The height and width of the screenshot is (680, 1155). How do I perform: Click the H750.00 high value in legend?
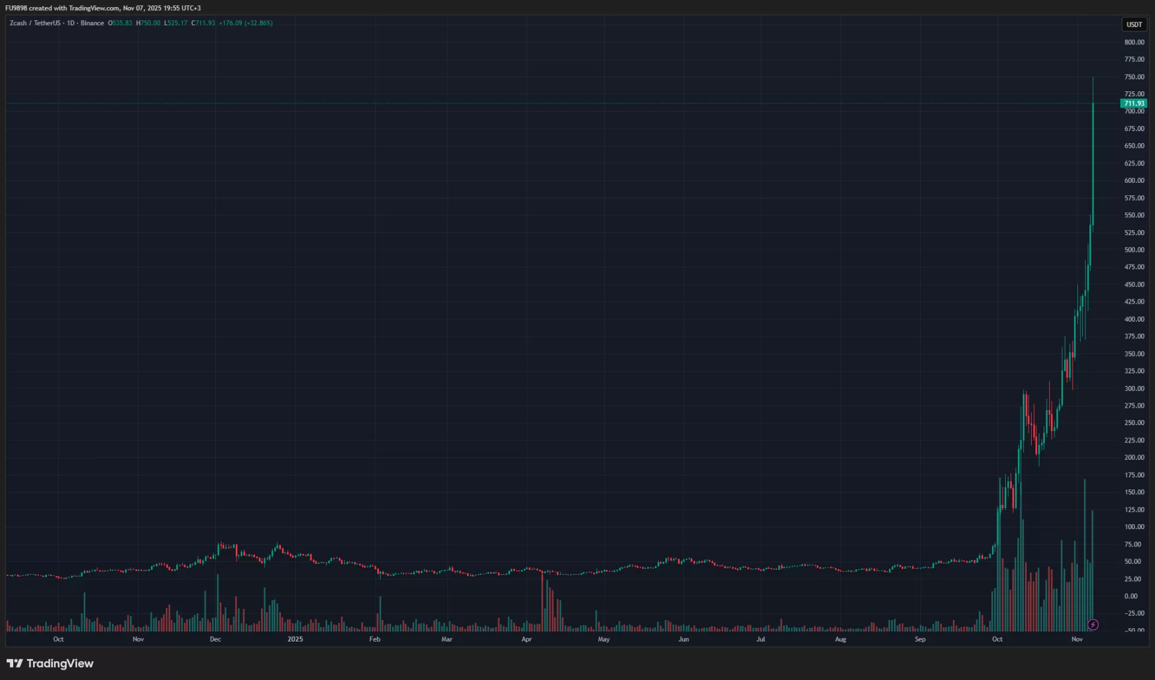pos(149,23)
